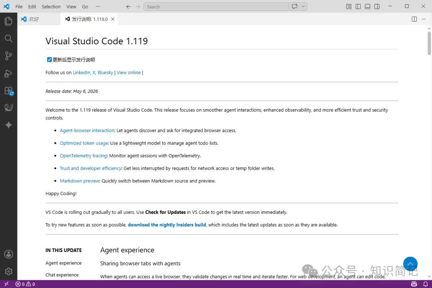This screenshot has width=432, height=288.
Task: Click download the nightly Insiders build link
Action: [x=167, y=225]
